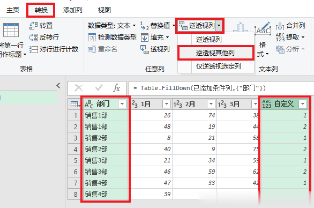Screen dimensions: 314x208
Task: Click the 2月 cell with value 33
Action: (x=195, y=183)
